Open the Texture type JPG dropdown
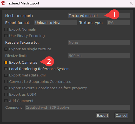This screenshot has height=124, width=135. click(x=118, y=23)
